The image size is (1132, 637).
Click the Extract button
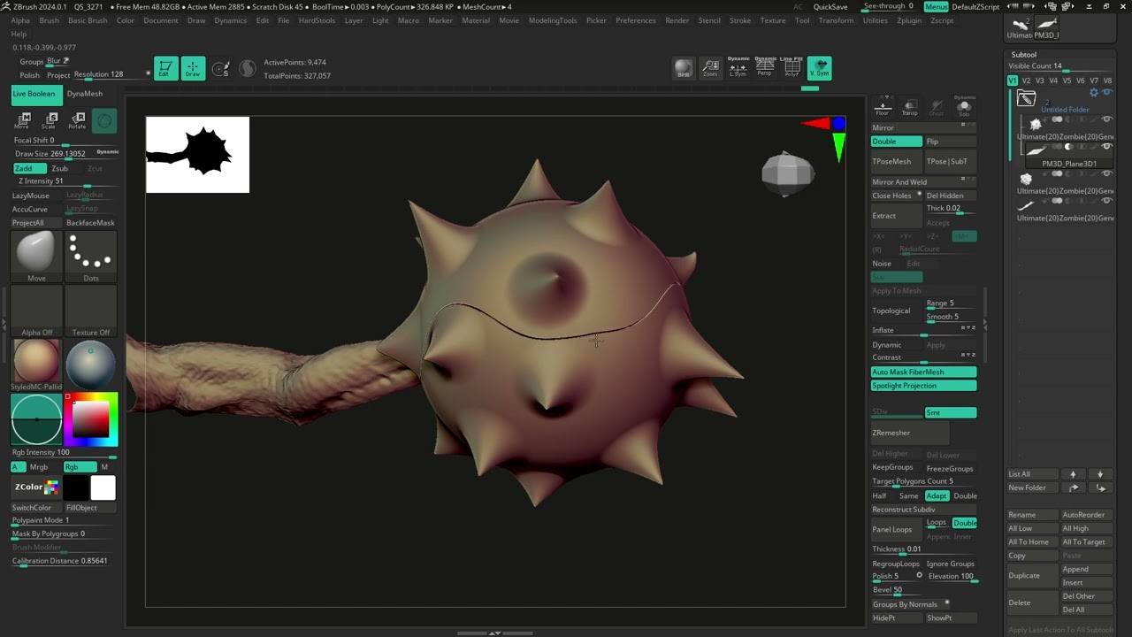pos(897,216)
